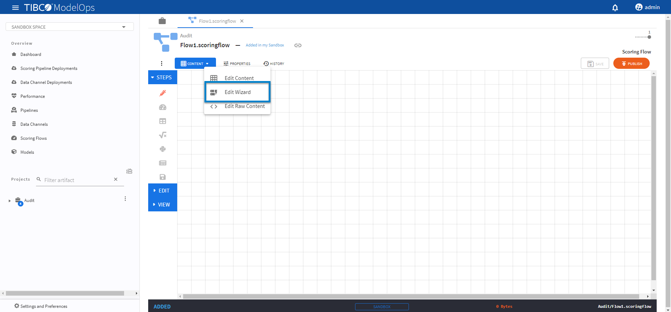The height and width of the screenshot is (312, 671).
Task: Click the sidebar horizontal scrollbar
Action: [65, 293]
